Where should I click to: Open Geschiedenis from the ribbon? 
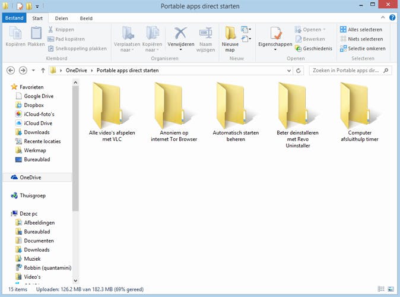pyautogui.click(x=313, y=49)
